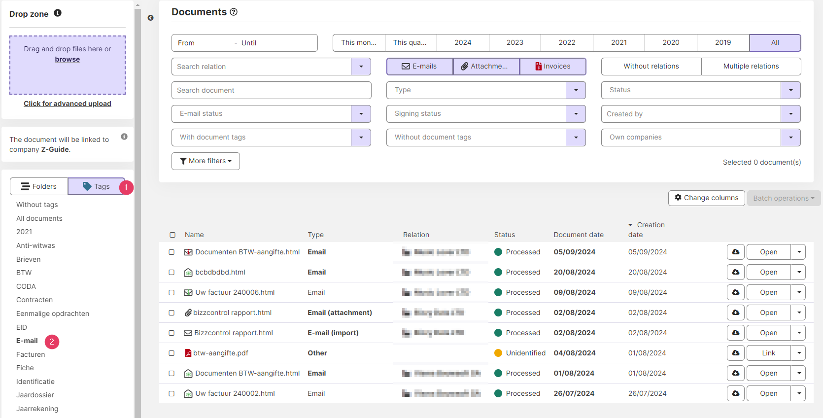Download bcbdbdbd.html via cloud icon

click(735, 272)
